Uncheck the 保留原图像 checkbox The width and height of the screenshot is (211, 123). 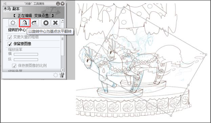coord(10,44)
